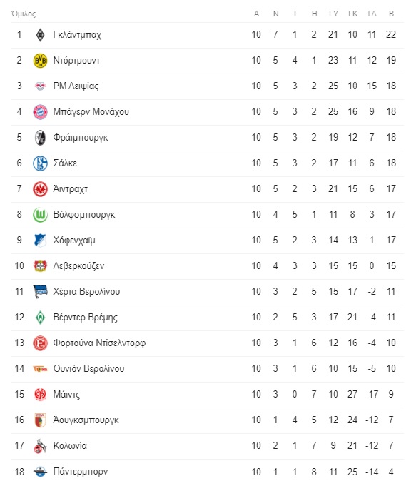Click the Mainz 05 red logo
This screenshot has height=496, width=406.
[x=40, y=395]
